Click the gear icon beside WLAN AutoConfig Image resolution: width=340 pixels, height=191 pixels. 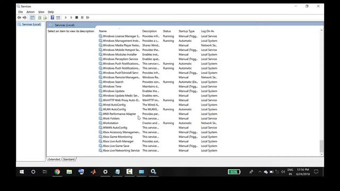click(100, 109)
